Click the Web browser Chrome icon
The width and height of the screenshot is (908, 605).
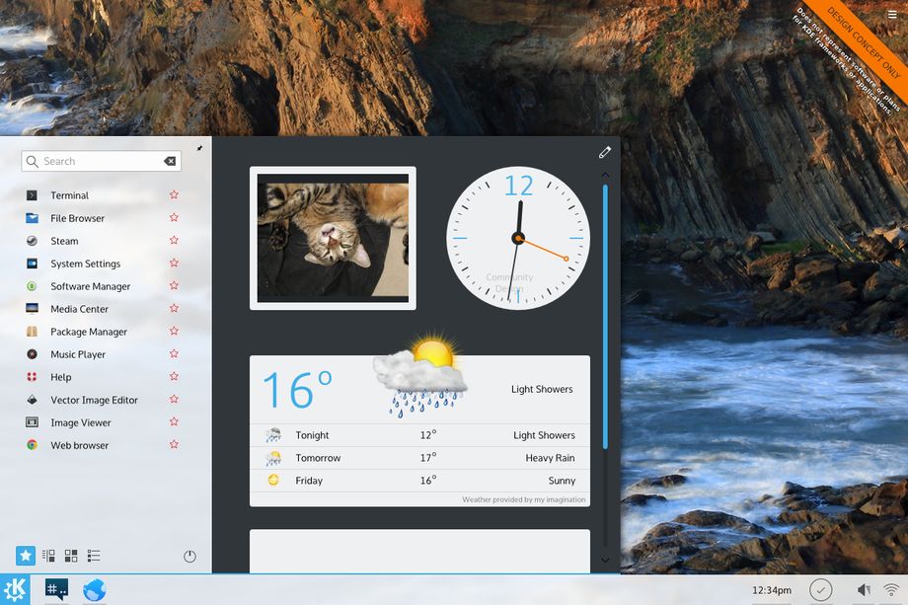point(32,445)
